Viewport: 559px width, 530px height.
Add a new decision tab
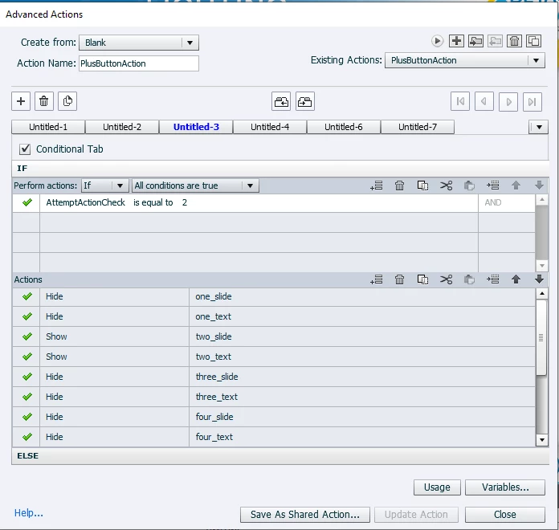click(x=21, y=101)
